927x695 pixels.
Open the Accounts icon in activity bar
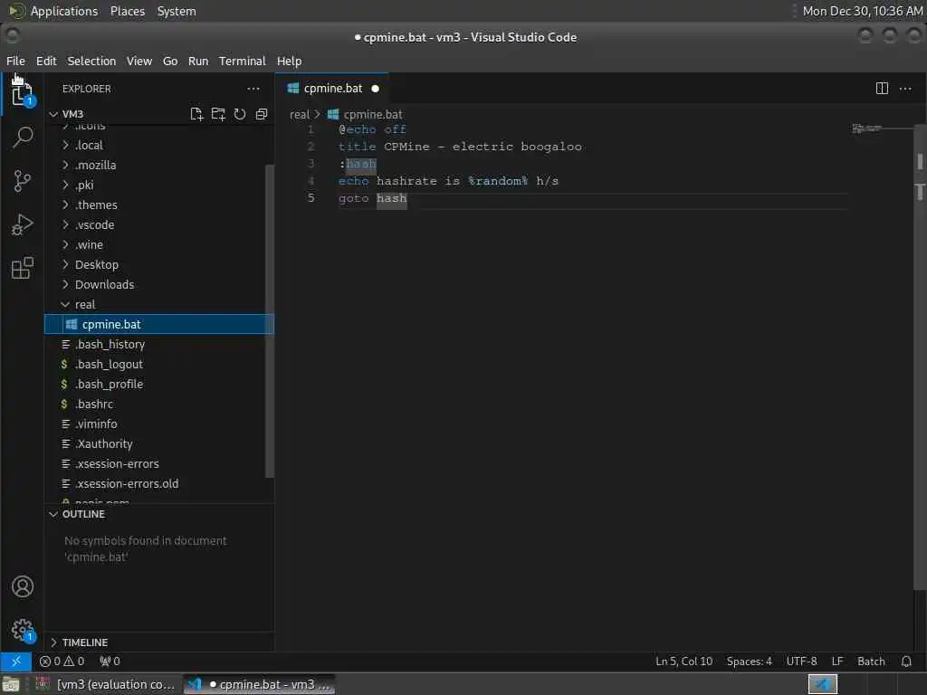(x=23, y=586)
